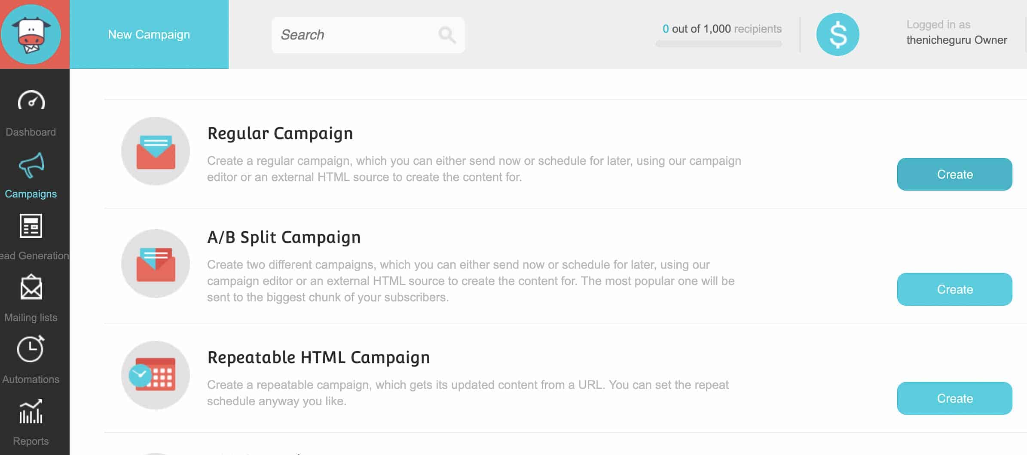Click the Regular Campaign envelope icon
Screen dimensions: 1027x455
point(156,151)
